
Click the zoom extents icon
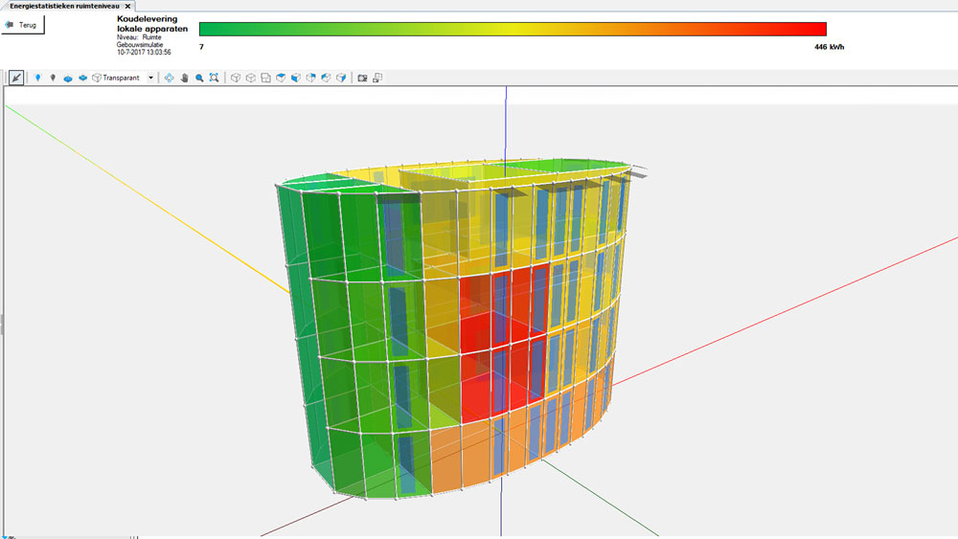tap(214, 78)
